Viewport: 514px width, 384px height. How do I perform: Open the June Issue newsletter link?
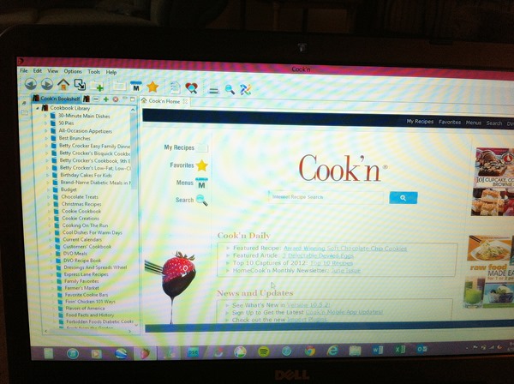346,271
